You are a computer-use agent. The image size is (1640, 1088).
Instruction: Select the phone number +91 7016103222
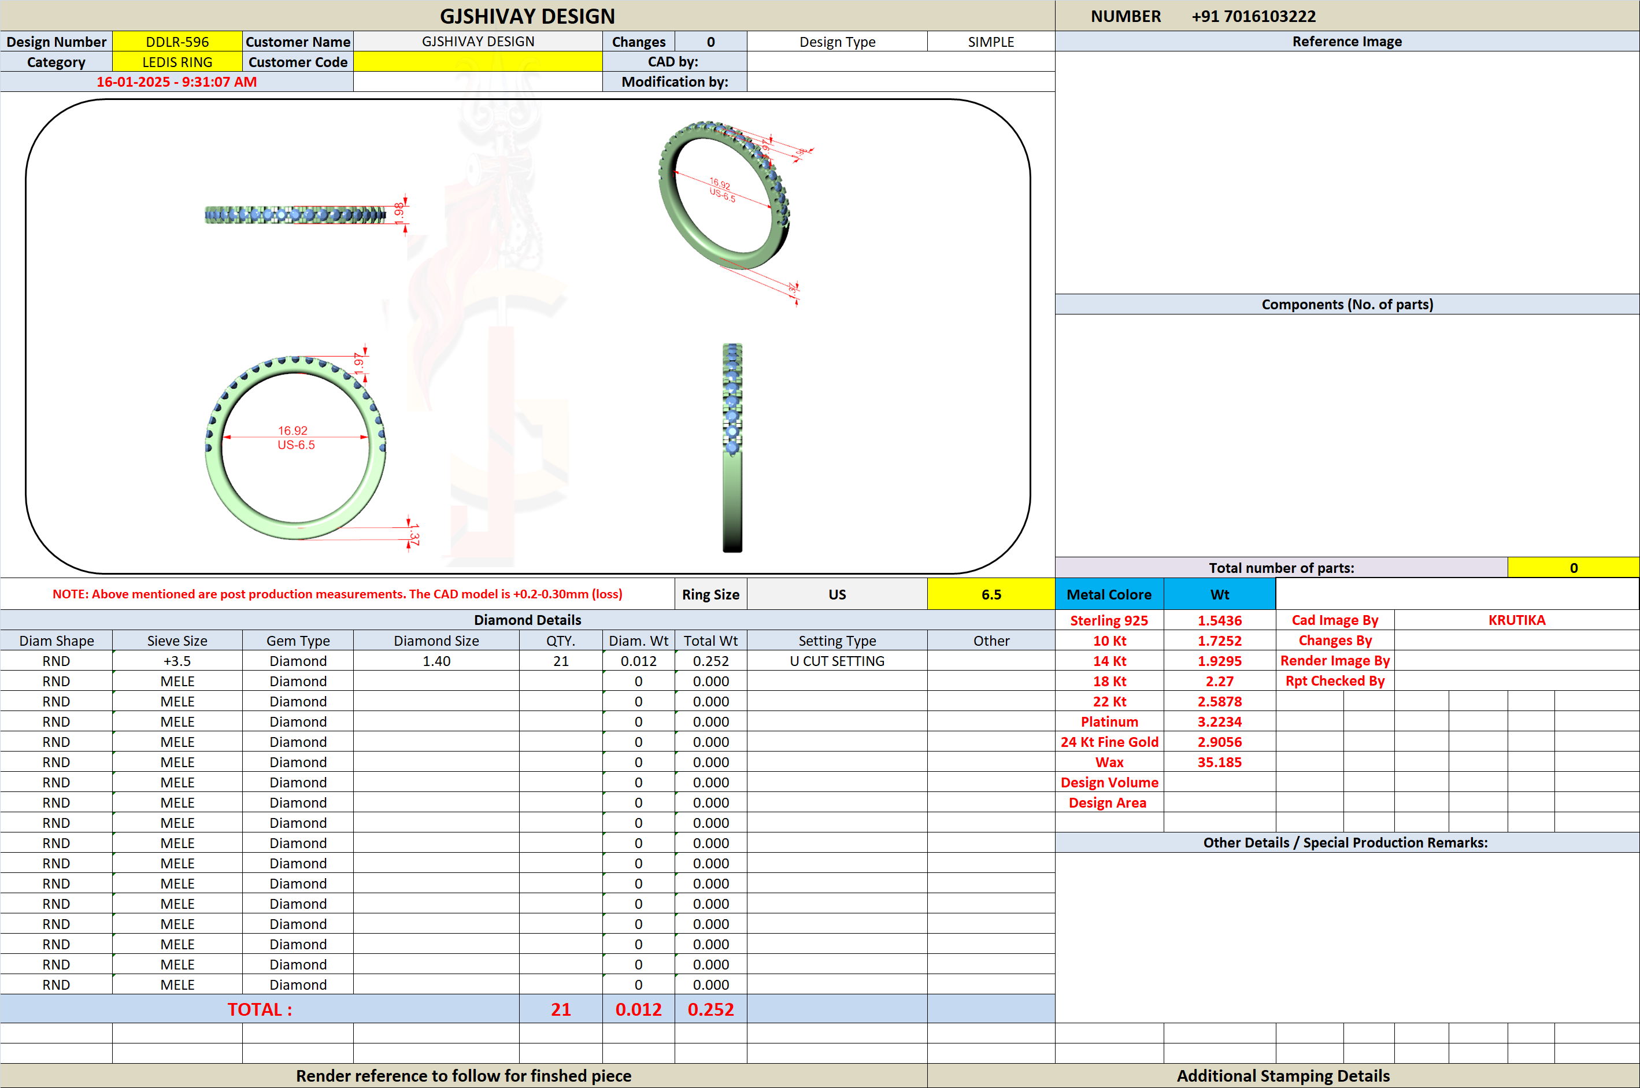(x=1253, y=16)
